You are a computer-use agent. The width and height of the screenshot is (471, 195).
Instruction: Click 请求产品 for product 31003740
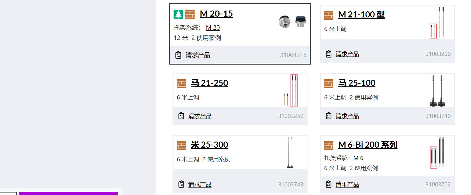[x=347, y=116]
